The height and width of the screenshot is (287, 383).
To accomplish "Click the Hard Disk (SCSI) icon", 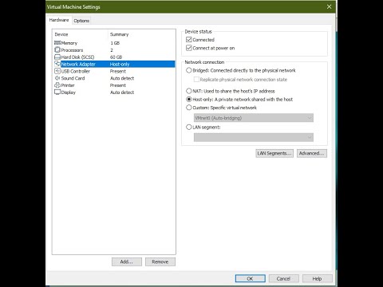I will [57, 57].
